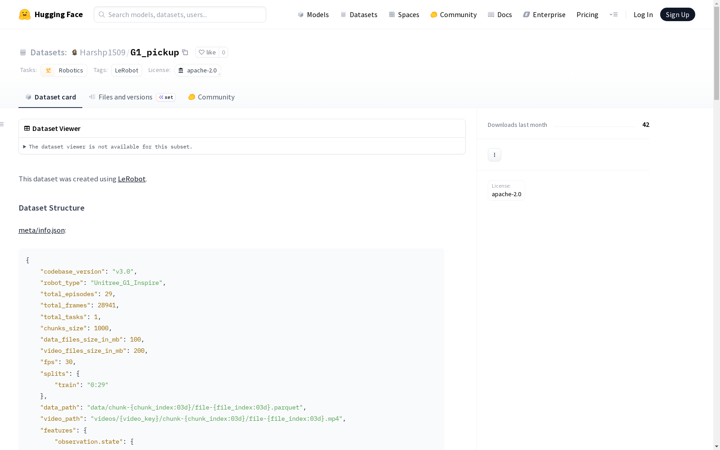Click the "0:29" train split value
Image resolution: width=720 pixels, height=450 pixels.
tap(98, 385)
